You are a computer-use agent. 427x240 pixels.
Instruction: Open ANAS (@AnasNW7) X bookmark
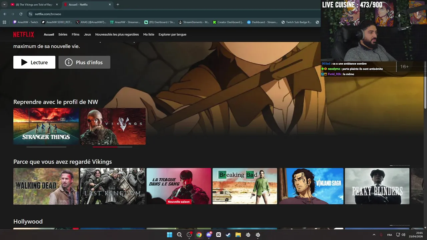click(91, 22)
